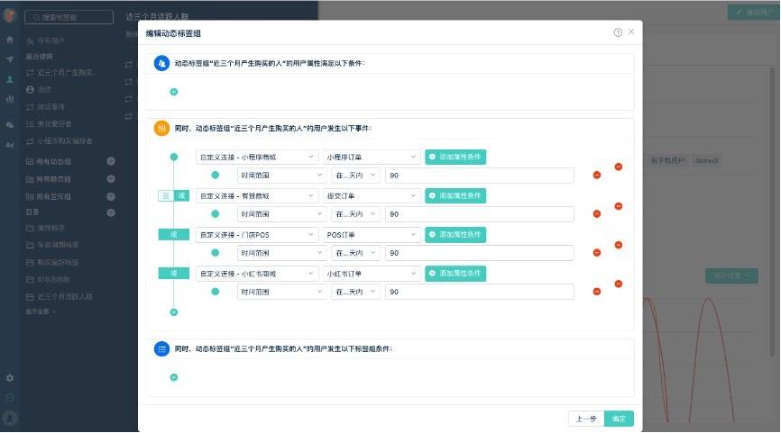This screenshot has width=781, height=433.
Task: Open the settings gear in left rail
Action: 9,378
